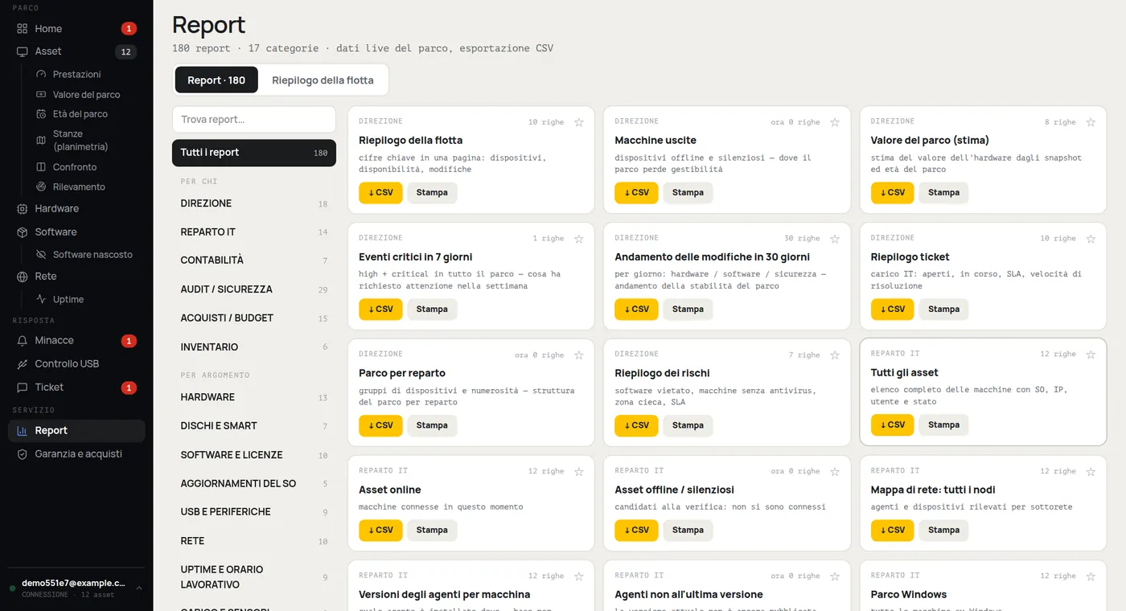Click the Prestazioni gauge icon
Image resolution: width=1126 pixels, height=611 pixels.
point(42,74)
